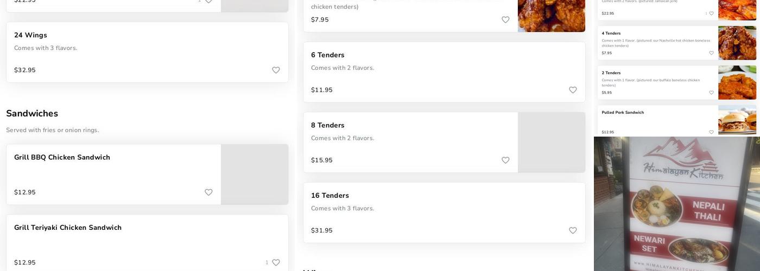760x271 pixels.
Task: Open the Himalayan Kitchen sign photo
Action: (676, 204)
